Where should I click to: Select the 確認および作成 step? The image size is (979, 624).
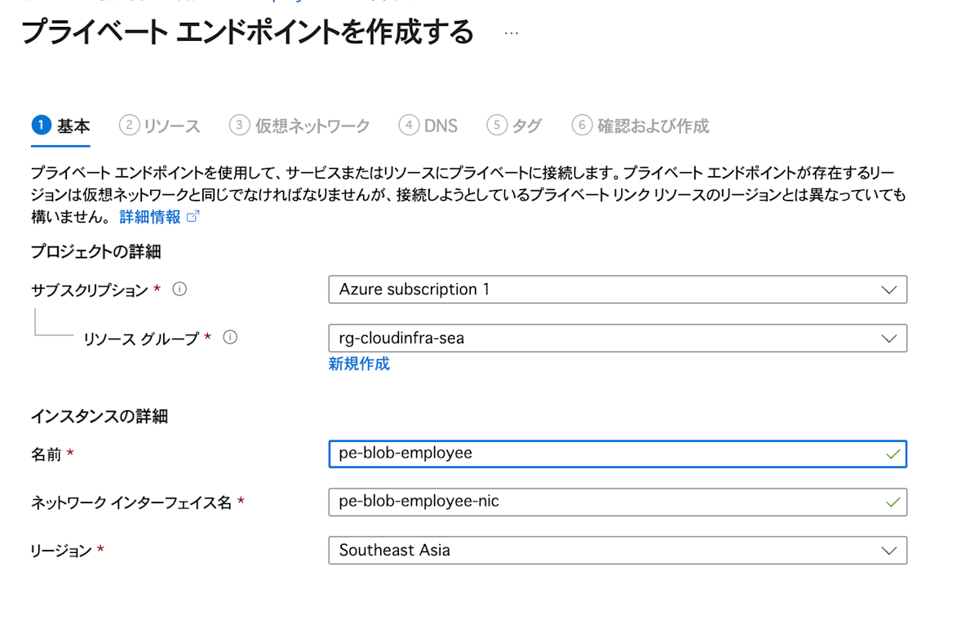click(643, 126)
